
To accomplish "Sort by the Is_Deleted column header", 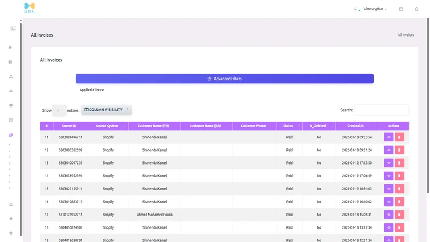I will point(319,126).
